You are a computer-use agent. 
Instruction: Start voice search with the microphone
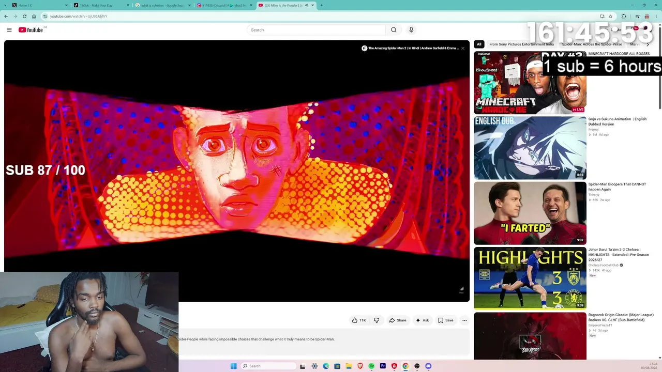click(411, 30)
